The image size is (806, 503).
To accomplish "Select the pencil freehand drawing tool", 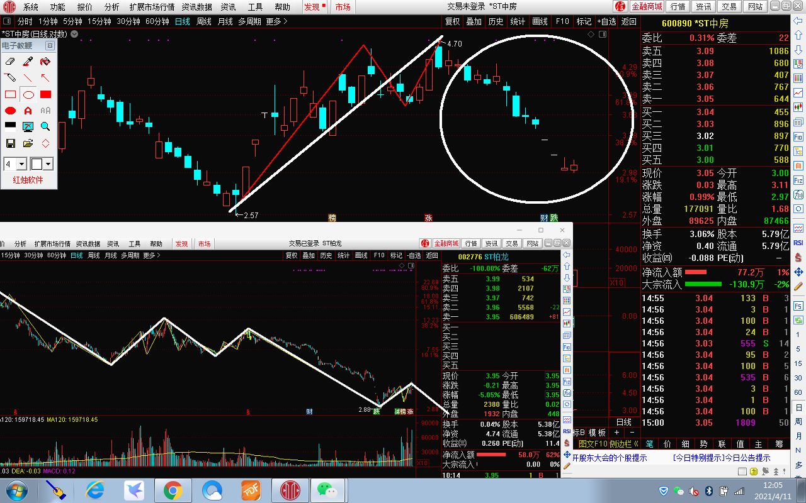I will (x=10, y=78).
